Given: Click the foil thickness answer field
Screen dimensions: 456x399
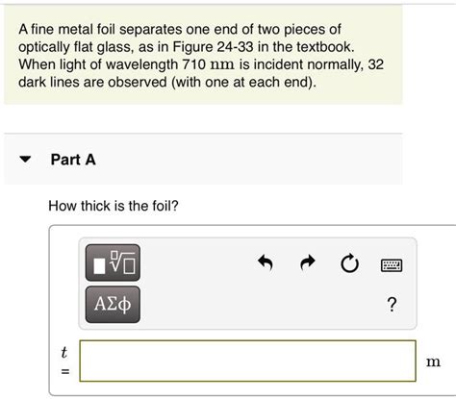Looking at the screenshot, I should pos(247,361).
